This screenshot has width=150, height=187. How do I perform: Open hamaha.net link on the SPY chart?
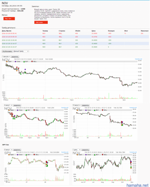click(x=65, y=152)
